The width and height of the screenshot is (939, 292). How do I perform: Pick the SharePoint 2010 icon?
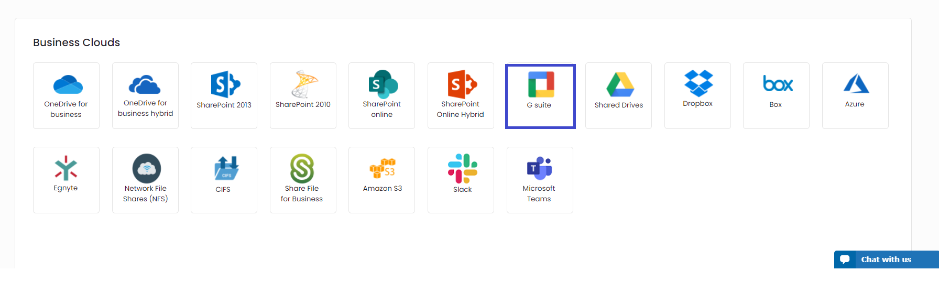[x=304, y=84]
